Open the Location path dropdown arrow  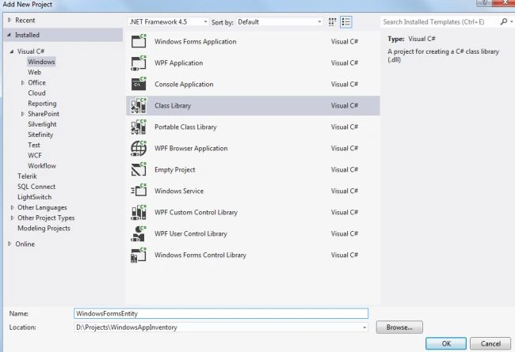coord(364,327)
